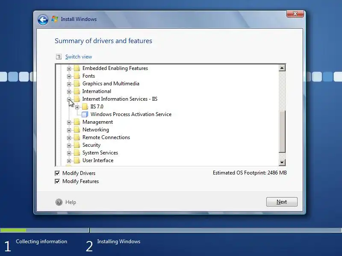The image size is (342, 256).
Task: Click the feature list scroll down arrow
Action: click(x=282, y=162)
